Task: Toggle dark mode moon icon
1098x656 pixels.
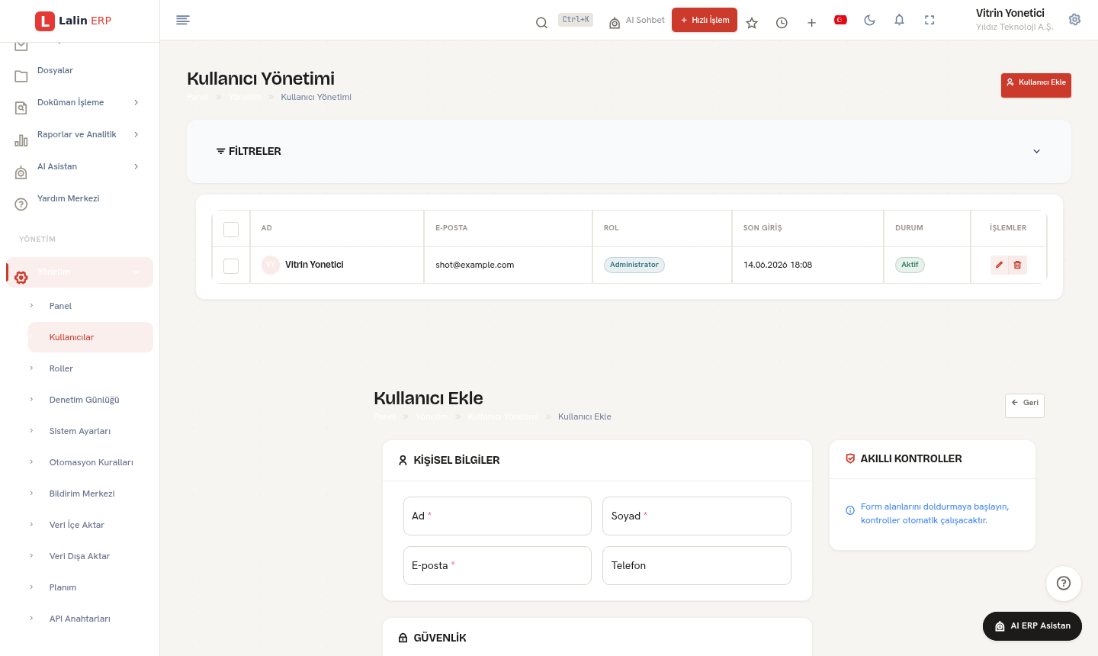Action: coord(870,20)
